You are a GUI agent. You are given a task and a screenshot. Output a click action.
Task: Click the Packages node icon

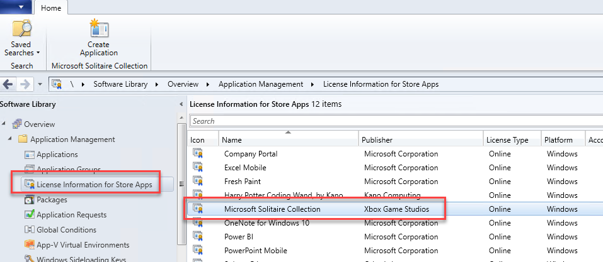30,200
